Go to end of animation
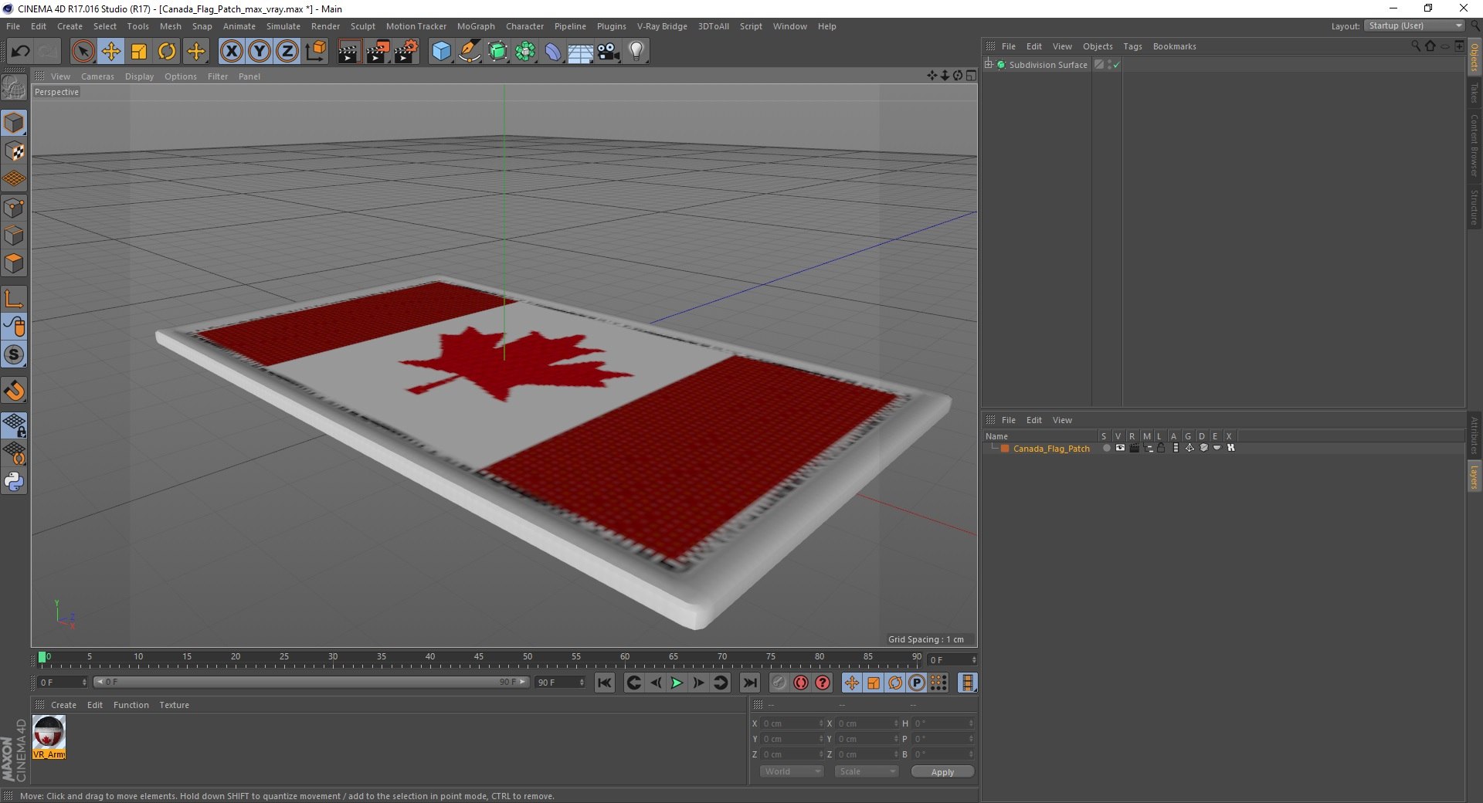The image size is (1483, 803). (x=749, y=683)
